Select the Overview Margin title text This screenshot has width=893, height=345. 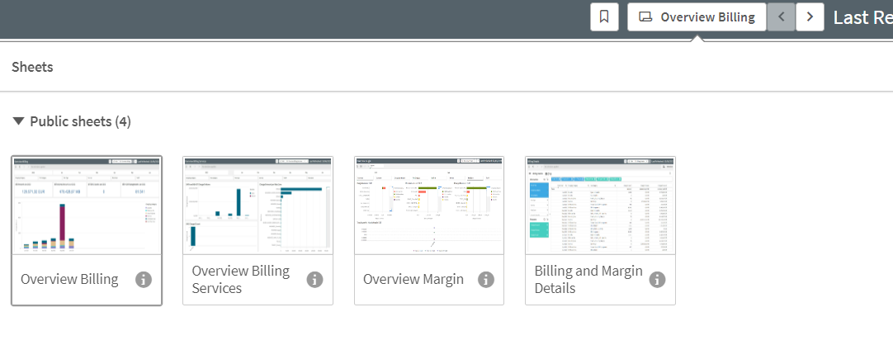point(413,280)
